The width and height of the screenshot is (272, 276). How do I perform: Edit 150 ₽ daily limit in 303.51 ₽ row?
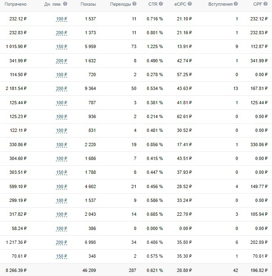[x=61, y=172]
